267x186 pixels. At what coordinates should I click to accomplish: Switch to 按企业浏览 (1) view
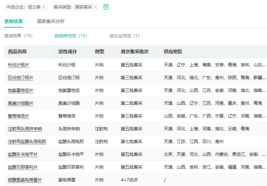point(124,36)
